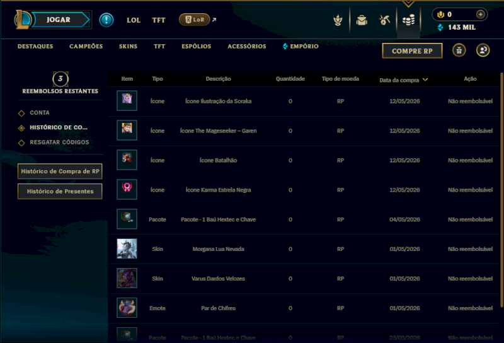504x343 pixels.
Task: Click the text Ícone Batalhão
Action: (218, 161)
